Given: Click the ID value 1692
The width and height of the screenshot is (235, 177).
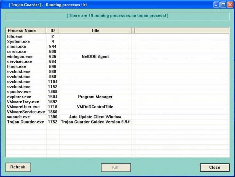Looking at the screenshot, I should pos(53,102).
